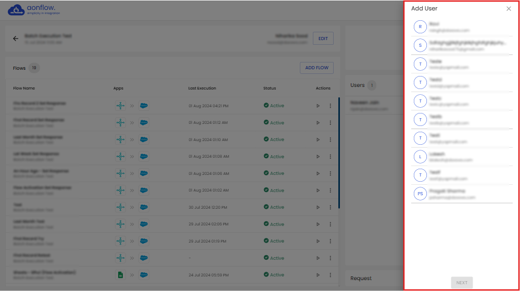Expand the actions menu for the 24 Jul flow
Screen dimensions: 520x291
click(330, 275)
